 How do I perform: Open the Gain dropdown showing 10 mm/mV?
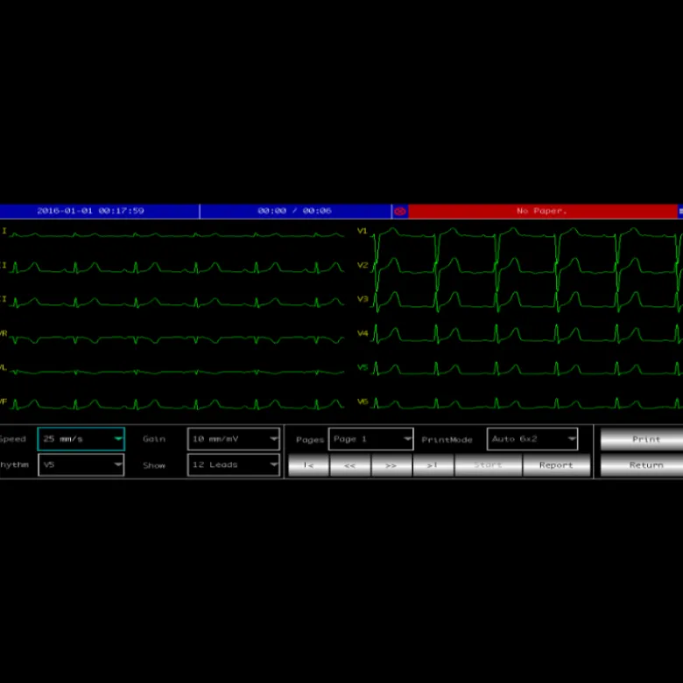click(233, 439)
